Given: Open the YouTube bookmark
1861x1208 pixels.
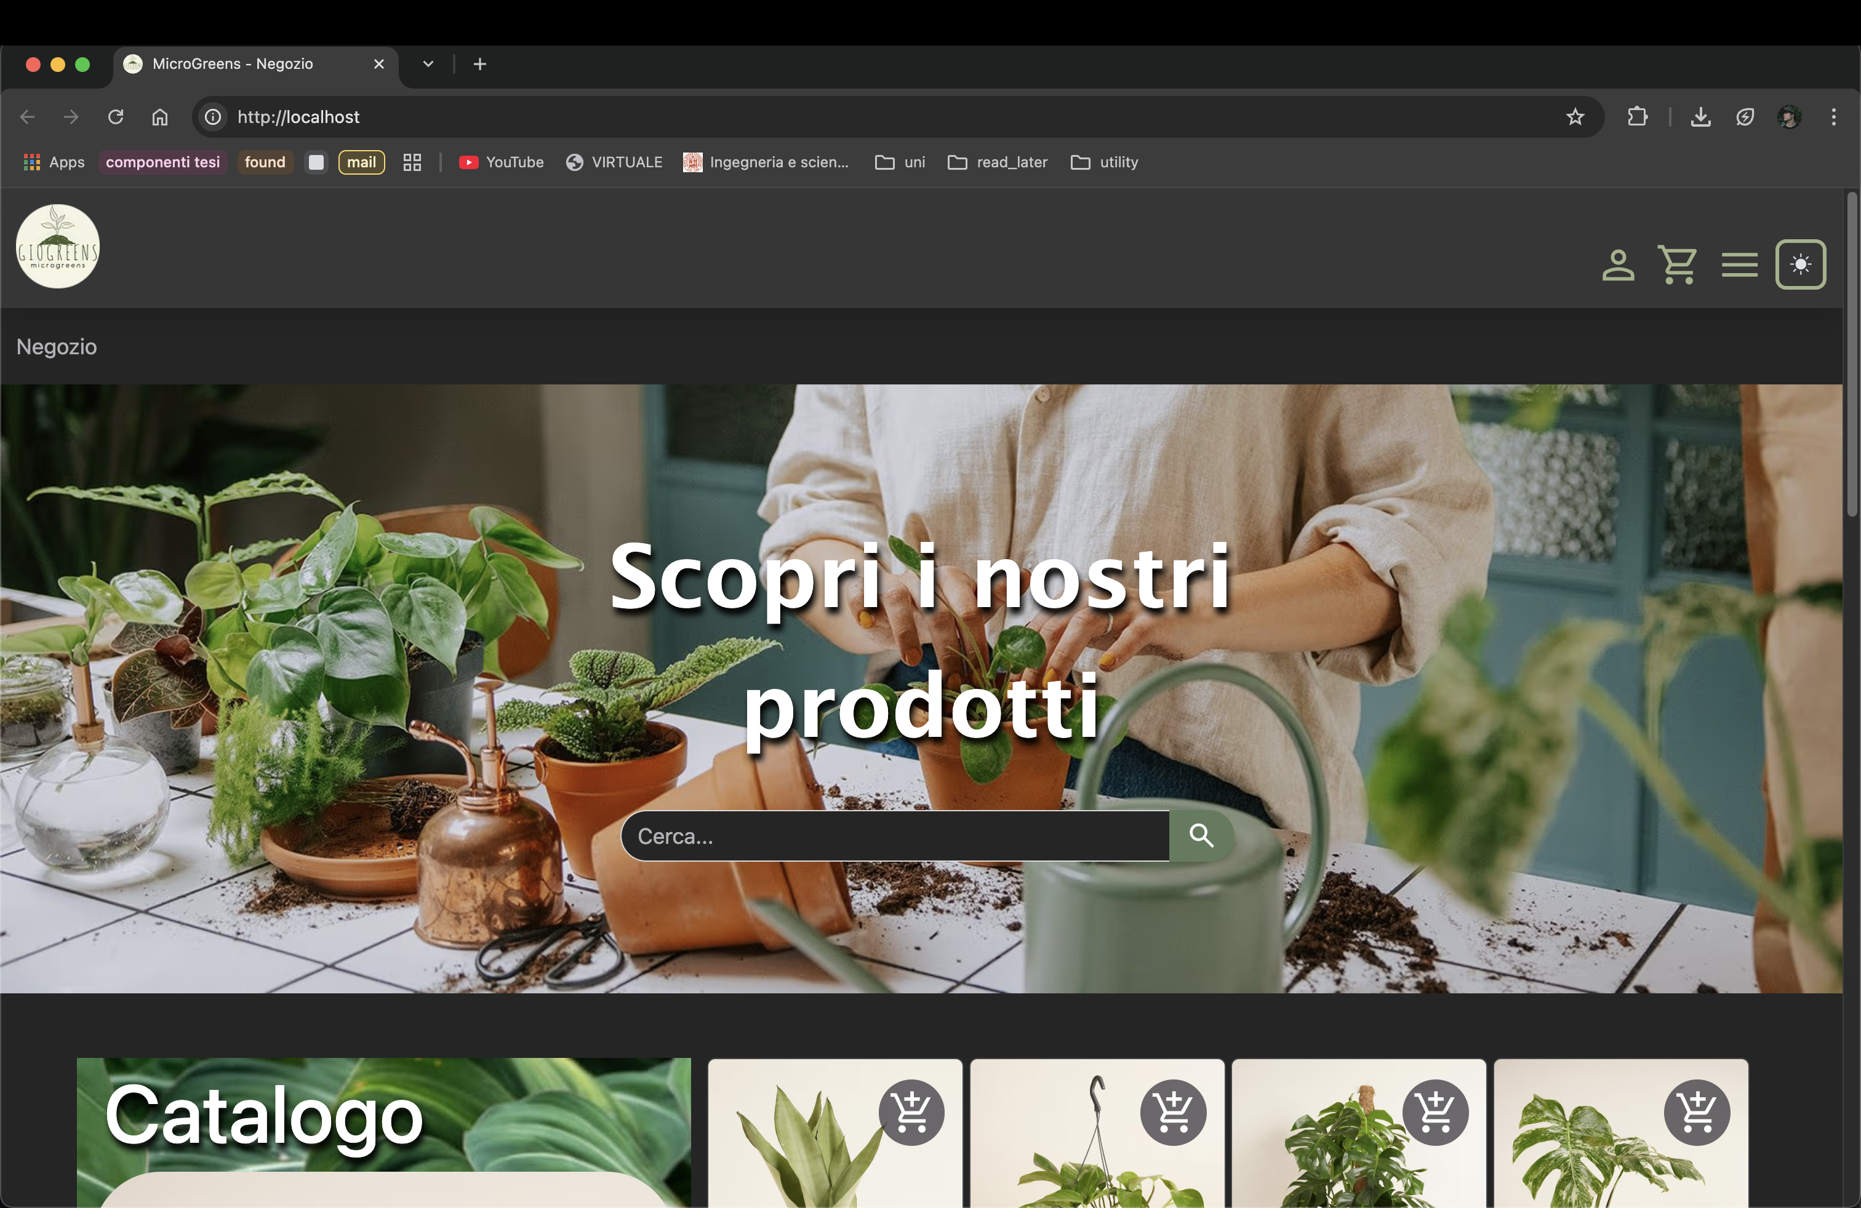Looking at the screenshot, I should (501, 162).
